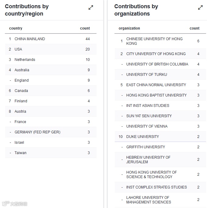Sort organizations table by count header

pos(195,28)
